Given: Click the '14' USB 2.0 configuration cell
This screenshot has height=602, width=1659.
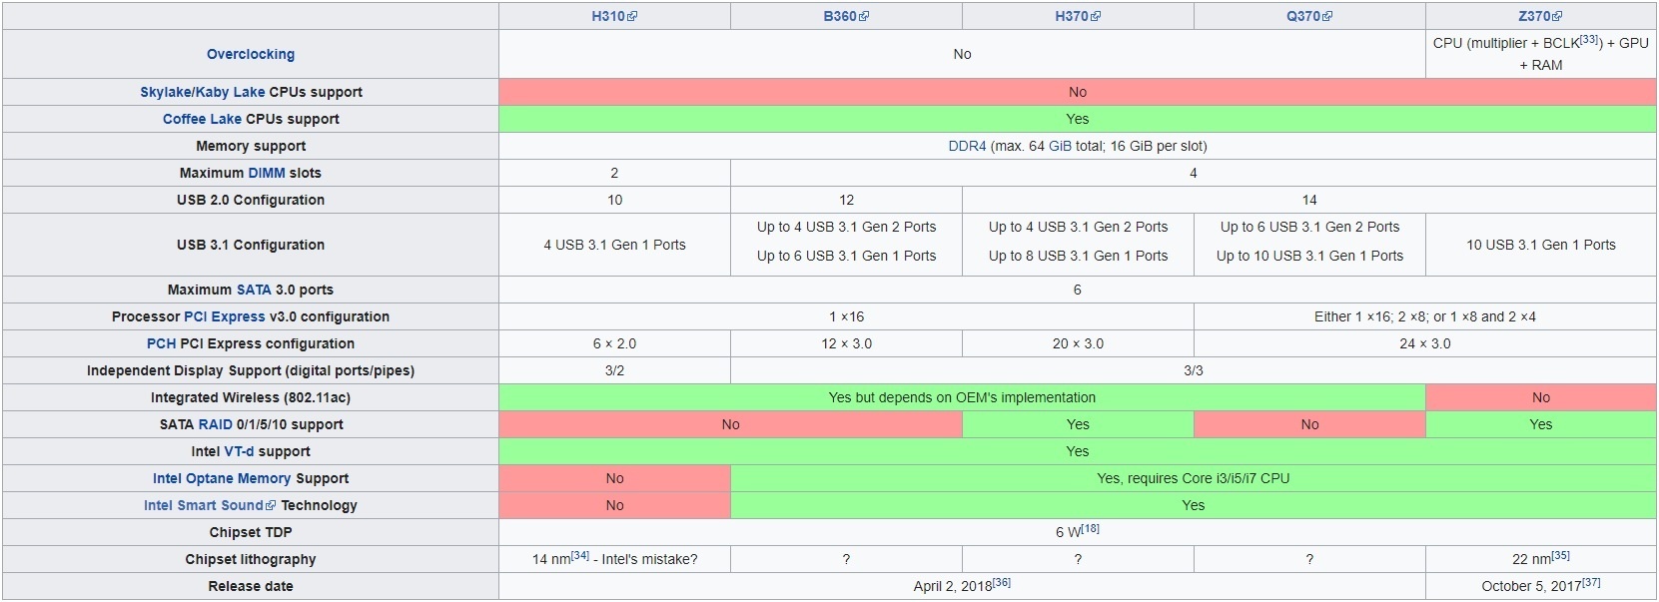Looking at the screenshot, I should click(1309, 200).
